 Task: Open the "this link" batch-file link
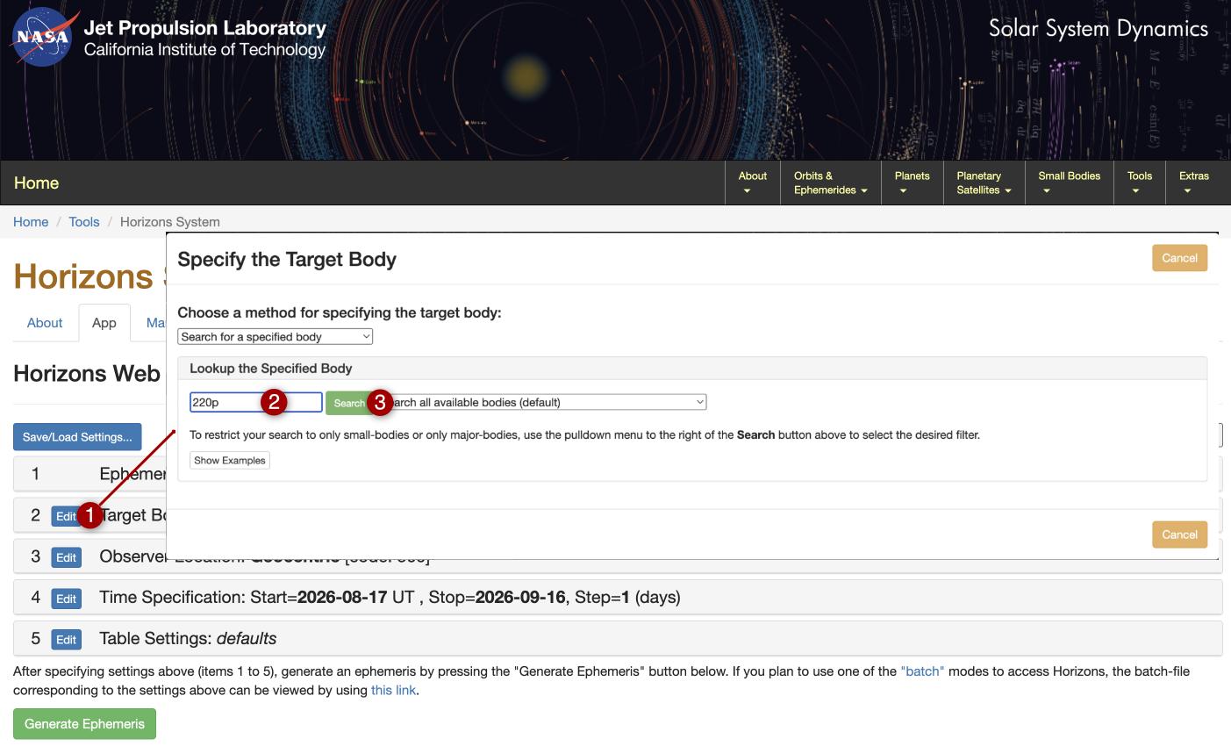[393, 691]
